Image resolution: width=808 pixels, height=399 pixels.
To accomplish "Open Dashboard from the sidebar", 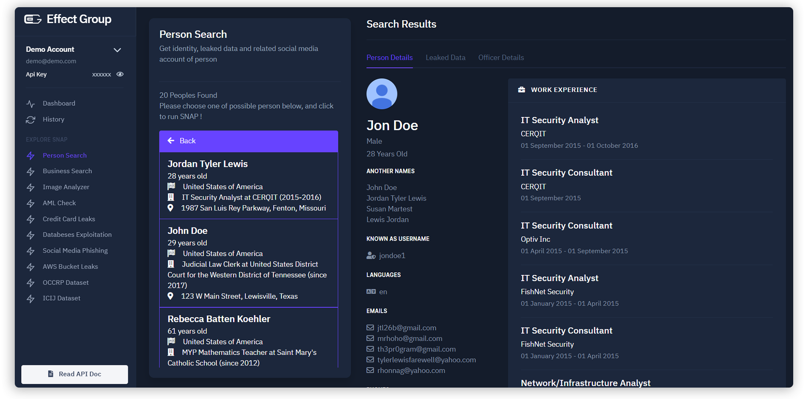I will (59, 104).
